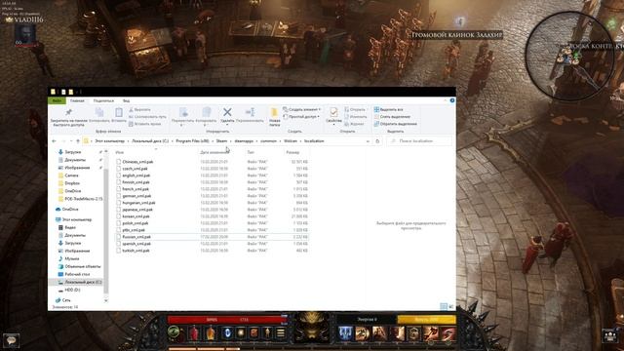624x351 pixels.
Task: Open the address bar history dropdown
Action: click(368, 141)
